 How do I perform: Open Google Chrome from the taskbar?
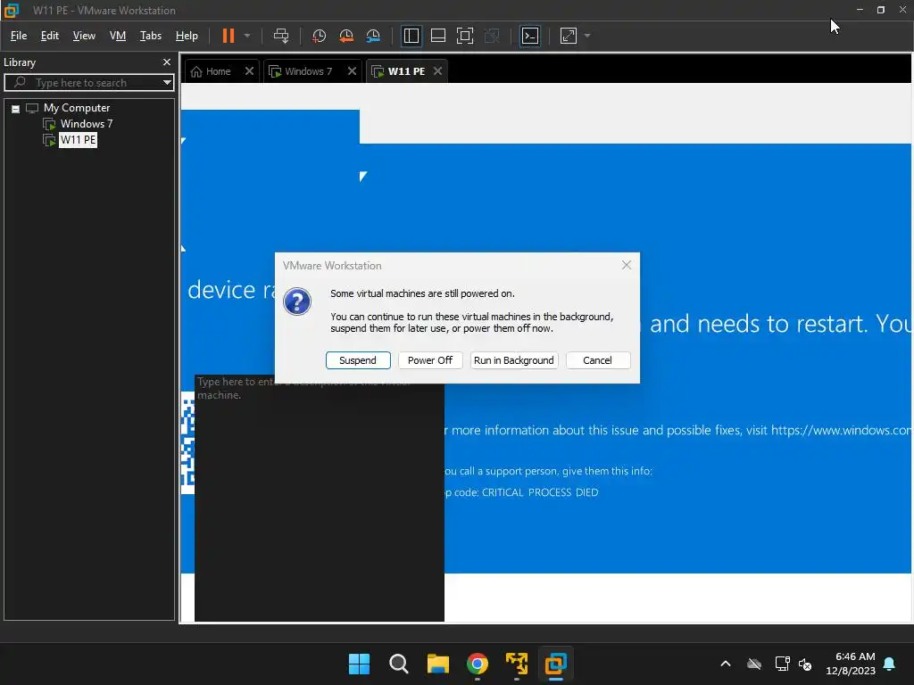[478, 664]
